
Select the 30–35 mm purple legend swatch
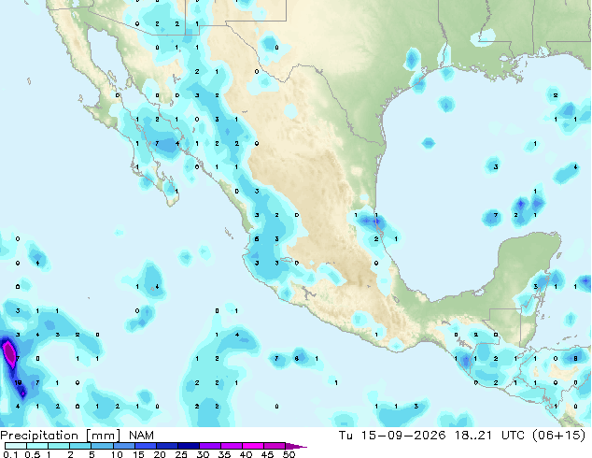[x=210, y=446]
